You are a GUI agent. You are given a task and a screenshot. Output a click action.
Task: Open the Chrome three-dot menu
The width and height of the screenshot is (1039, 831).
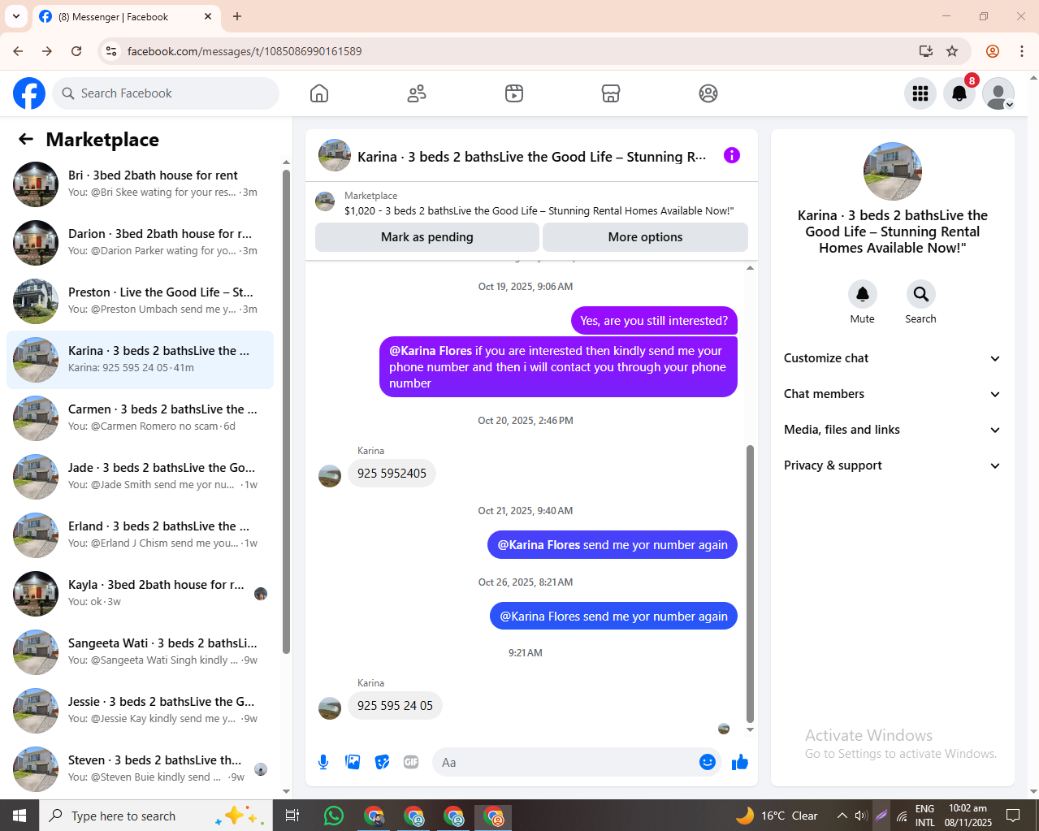(x=1022, y=51)
